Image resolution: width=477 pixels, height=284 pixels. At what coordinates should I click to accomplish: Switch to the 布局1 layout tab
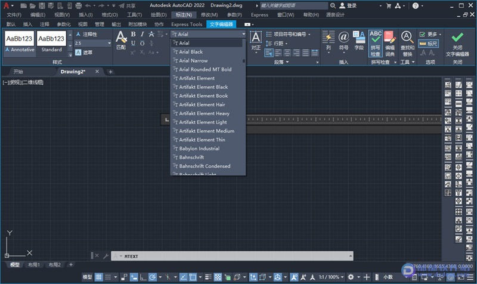(34, 264)
